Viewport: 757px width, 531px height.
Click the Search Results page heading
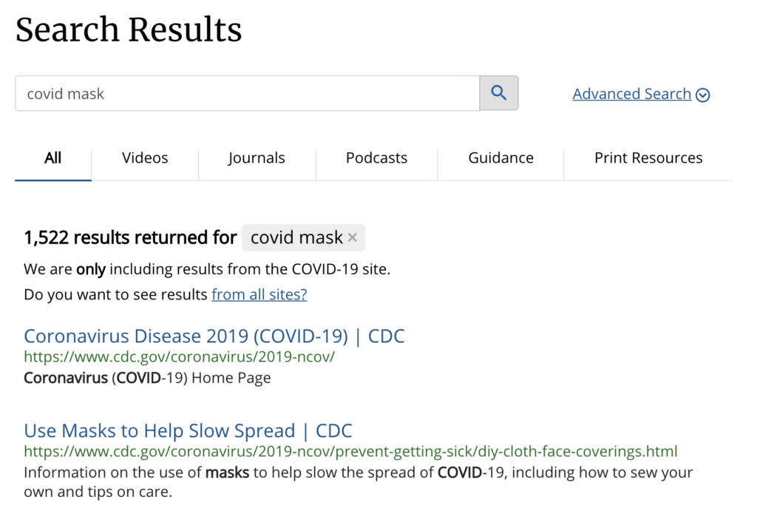click(x=129, y=30)
